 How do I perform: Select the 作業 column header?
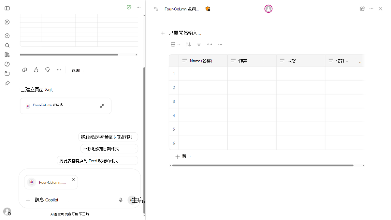(252, 61)
